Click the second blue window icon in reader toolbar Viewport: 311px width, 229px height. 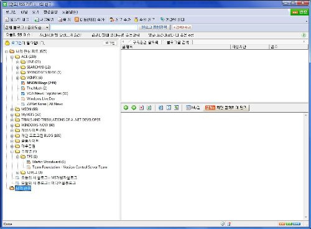169,108
